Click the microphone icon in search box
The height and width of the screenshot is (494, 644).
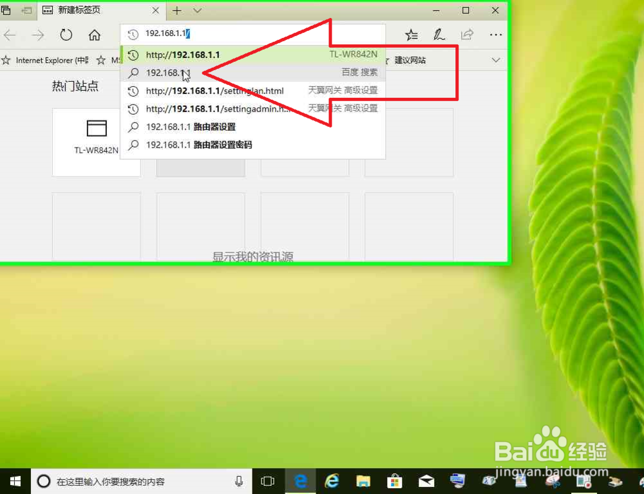click(x=239, y=481)
